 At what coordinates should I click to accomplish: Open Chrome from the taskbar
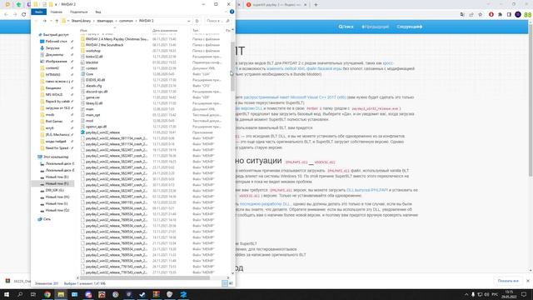[47, 294]
